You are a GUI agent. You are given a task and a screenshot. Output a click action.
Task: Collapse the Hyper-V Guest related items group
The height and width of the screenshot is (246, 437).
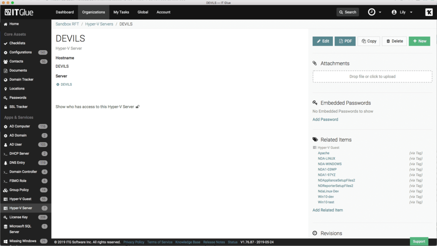click(x=315, y=148)
